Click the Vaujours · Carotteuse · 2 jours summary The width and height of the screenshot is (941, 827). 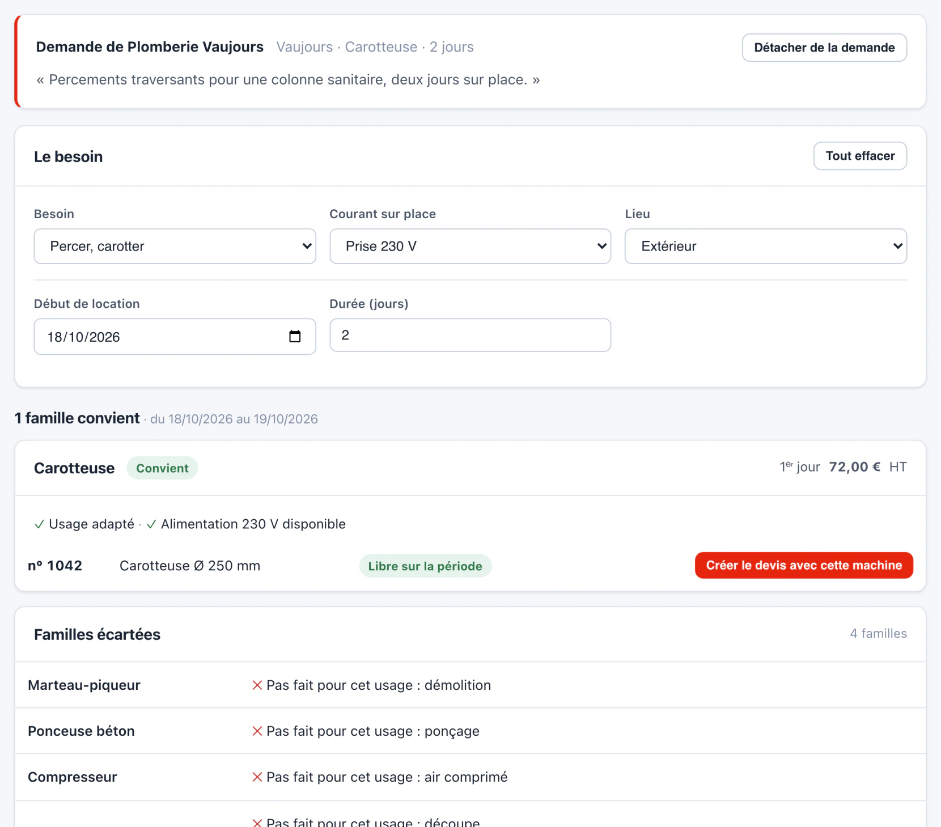[375, 47]
